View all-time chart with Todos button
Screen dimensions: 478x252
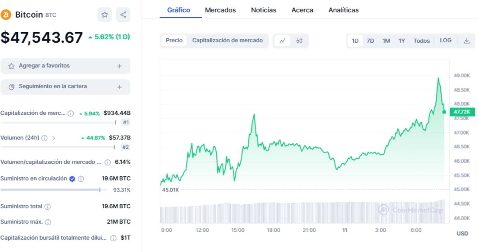pyautogui.click(x=421, y=40)
